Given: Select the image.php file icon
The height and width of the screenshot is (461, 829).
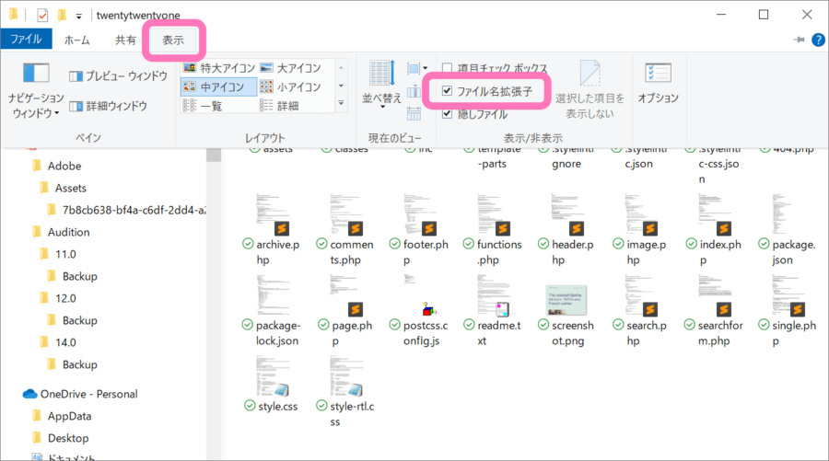Looking at the screenshot, I should click(x=641, y=214).
